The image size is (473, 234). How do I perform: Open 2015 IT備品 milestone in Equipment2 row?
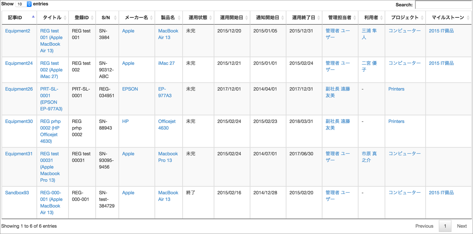pyautogui.click(x=441, y=31)
